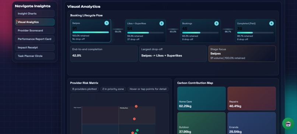Select the Bookings stage card
Screen dimensions: 297x134
point(200,31)
